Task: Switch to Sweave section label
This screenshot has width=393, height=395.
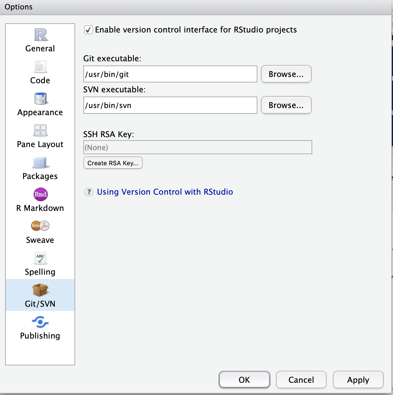Action: [x=40, y=240]
